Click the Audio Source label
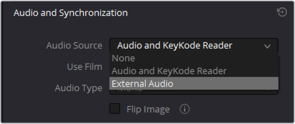Image resolution: width=295 pixels, height=124 pixels. tap(74, 46)
